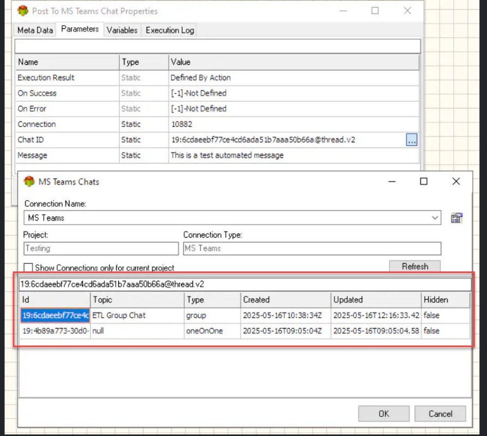Click the Chat ID parameter name cell
This screenshot has height=436, width=487.
pyautogui.click(x=68, y=140)
